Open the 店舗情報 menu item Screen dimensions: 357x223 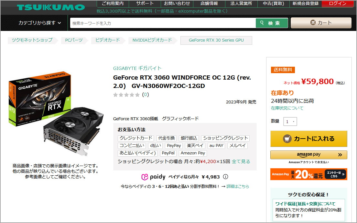[209, 4]
